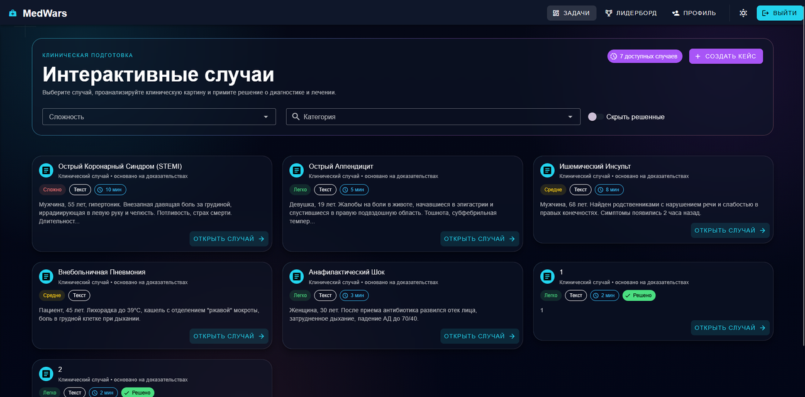Image resolution: width=805 pixels, height=397 pixels.
Task: Click the 7 доступных случаев badge text
Action: click(x=648, y=57)
